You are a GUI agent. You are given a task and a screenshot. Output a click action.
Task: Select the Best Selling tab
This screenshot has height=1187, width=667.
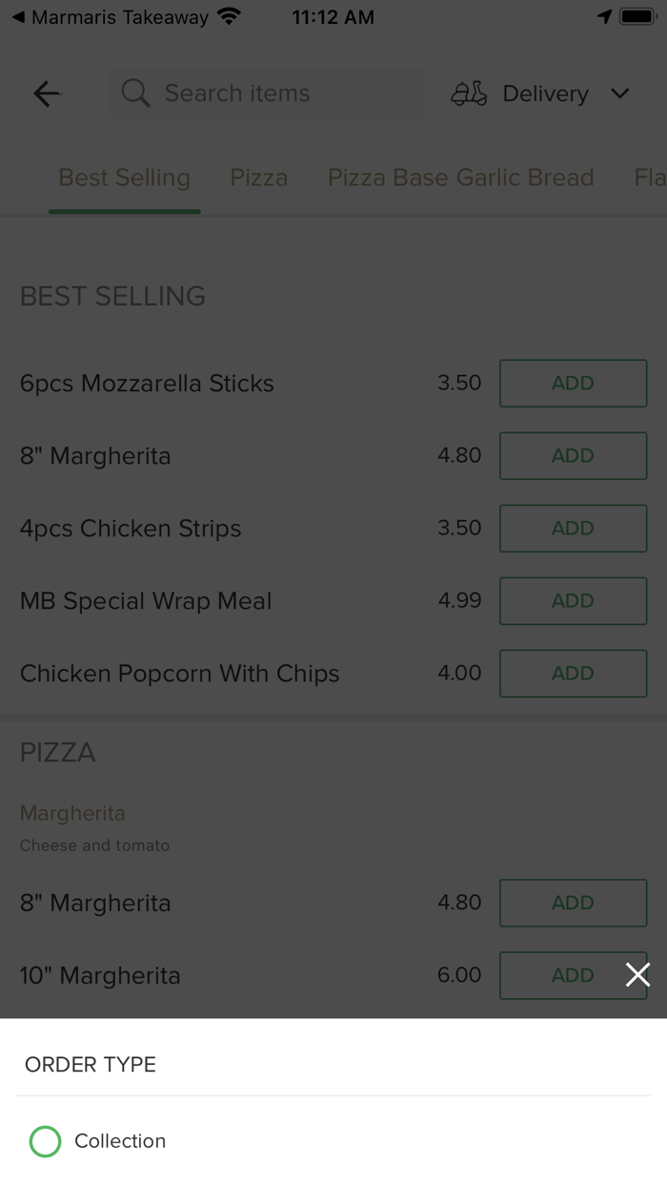pyautogui.click(x=124, y=177)
